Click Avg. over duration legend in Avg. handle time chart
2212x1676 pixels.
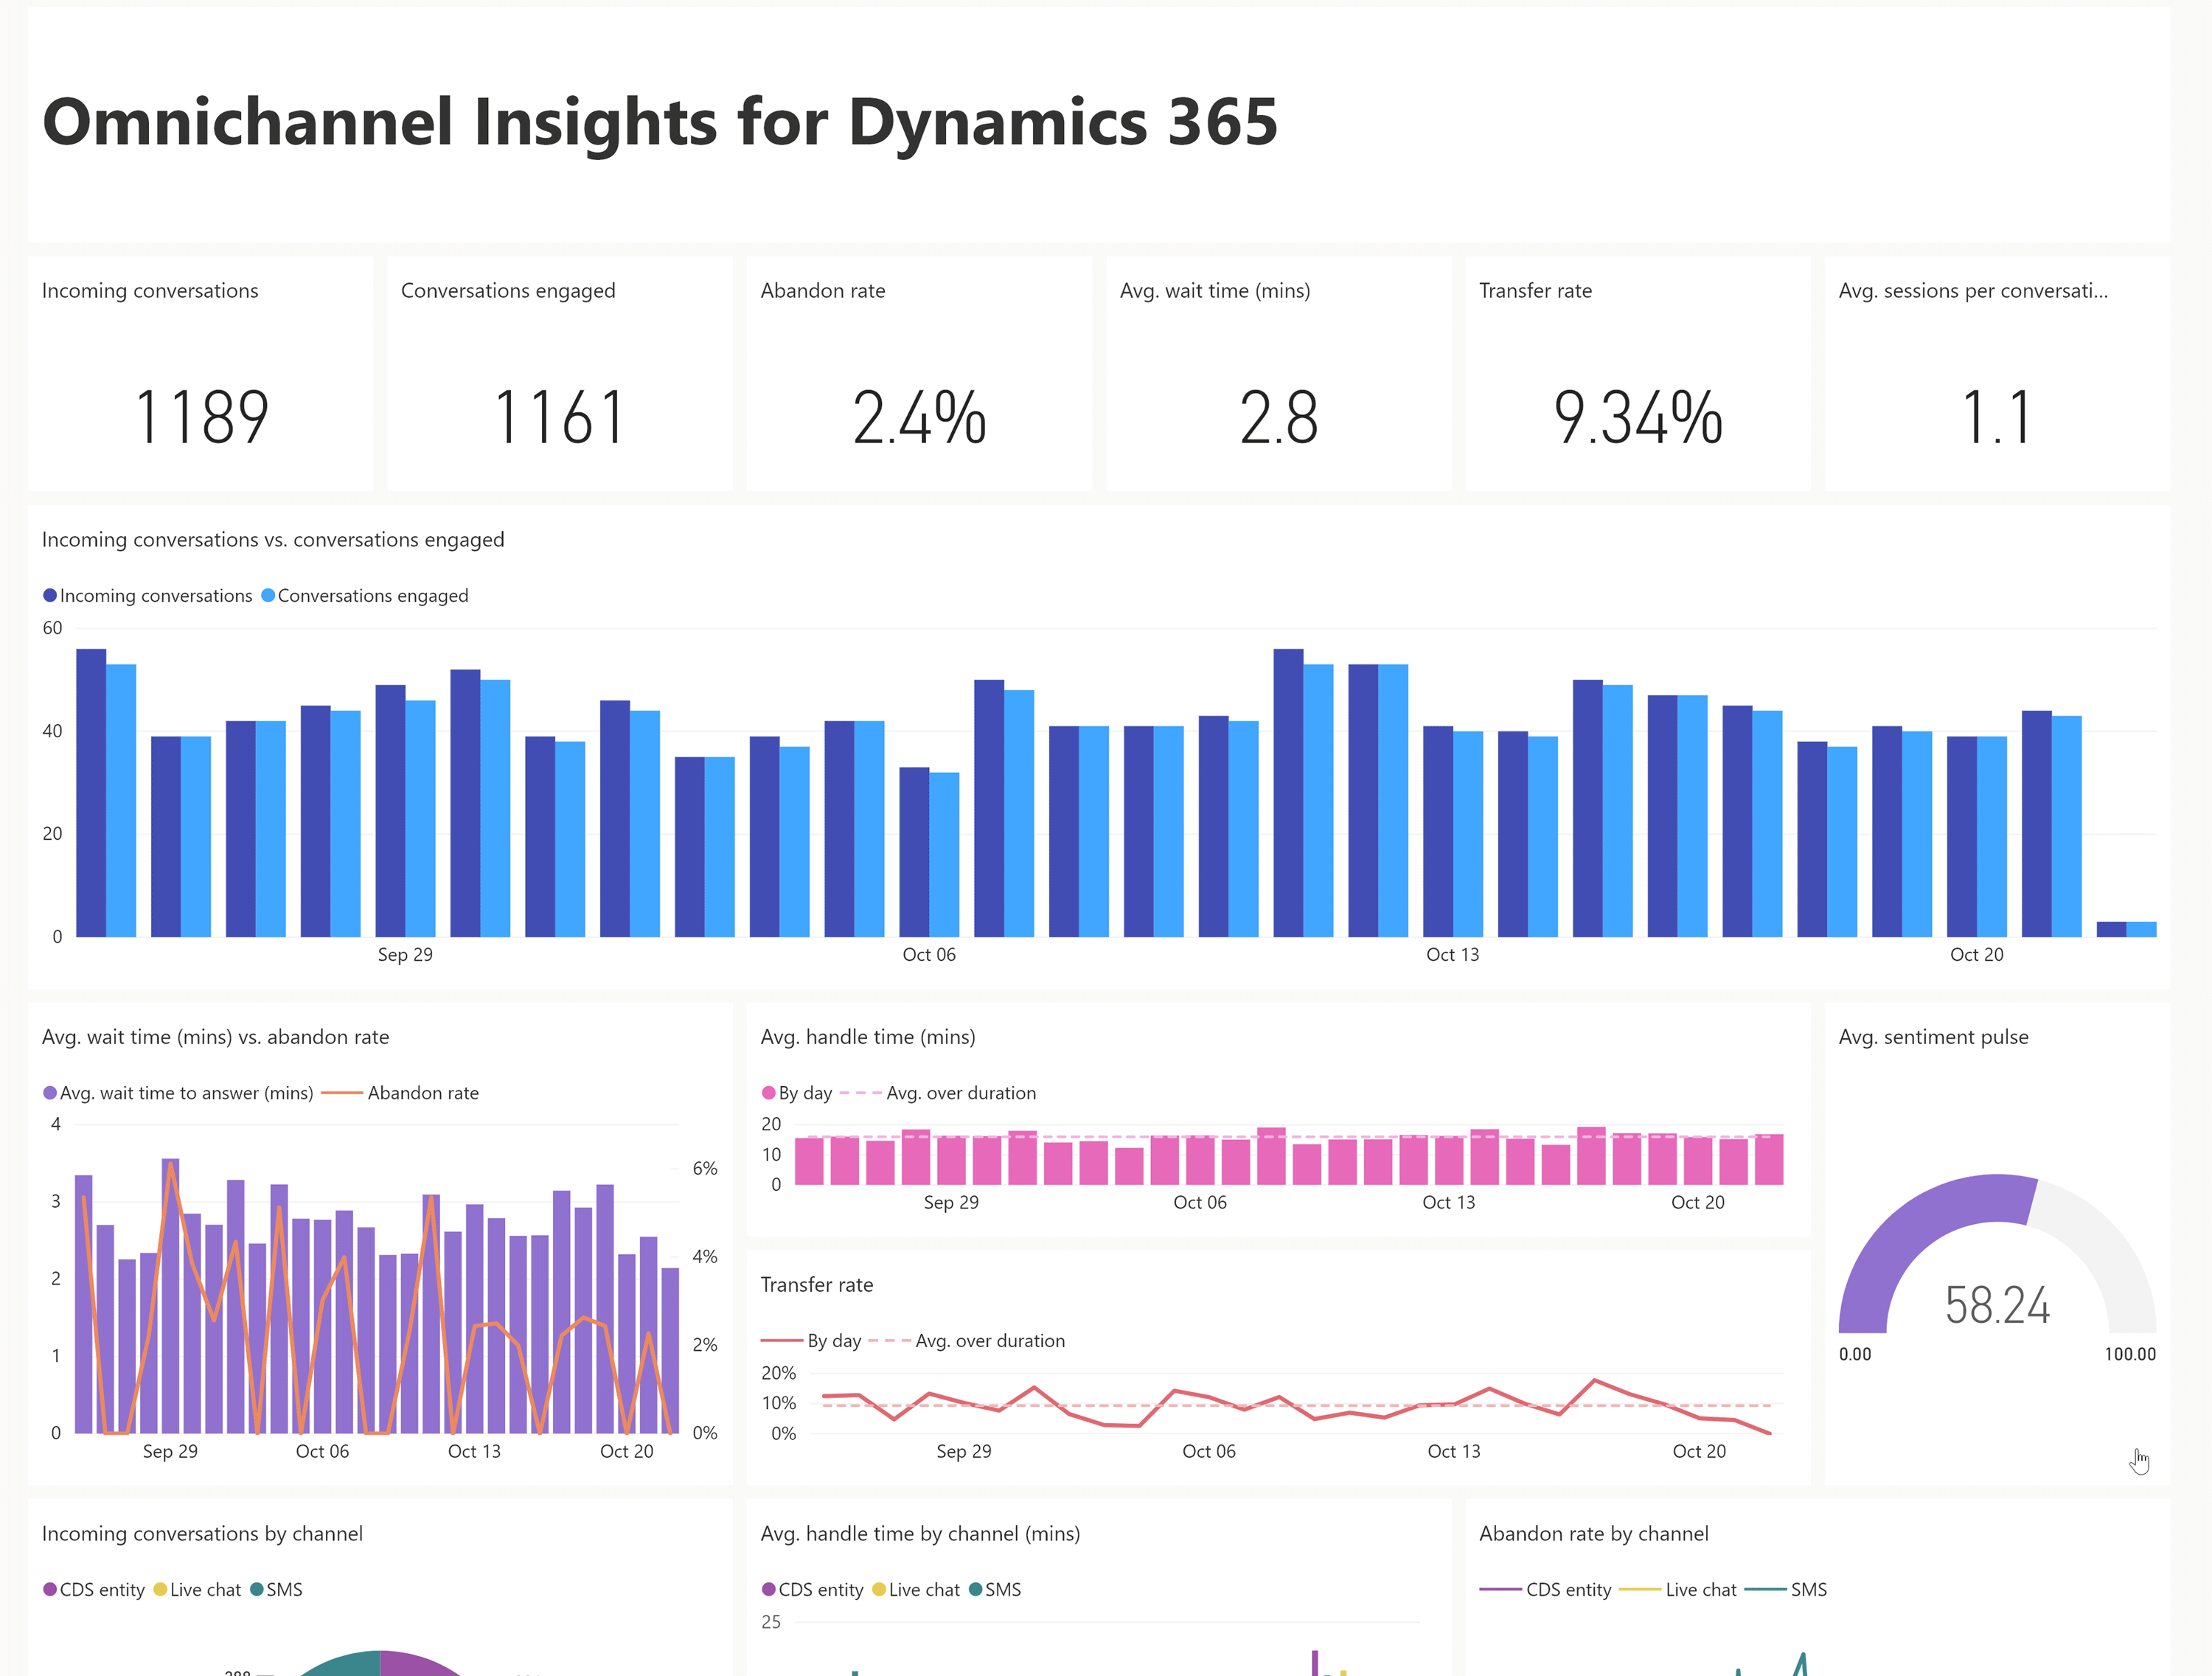938,1093
